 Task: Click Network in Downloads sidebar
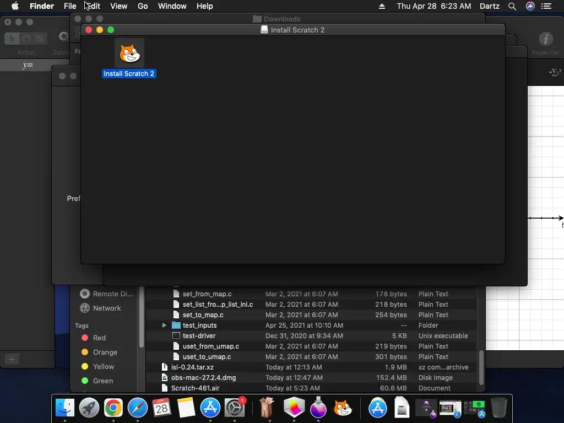[x=101, y=308]
